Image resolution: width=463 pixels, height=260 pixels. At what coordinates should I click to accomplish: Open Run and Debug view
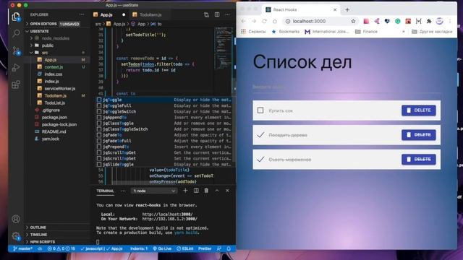point(16,67)
